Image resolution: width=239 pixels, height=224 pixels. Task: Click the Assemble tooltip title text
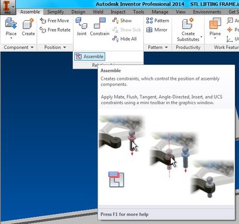(111, 70)
